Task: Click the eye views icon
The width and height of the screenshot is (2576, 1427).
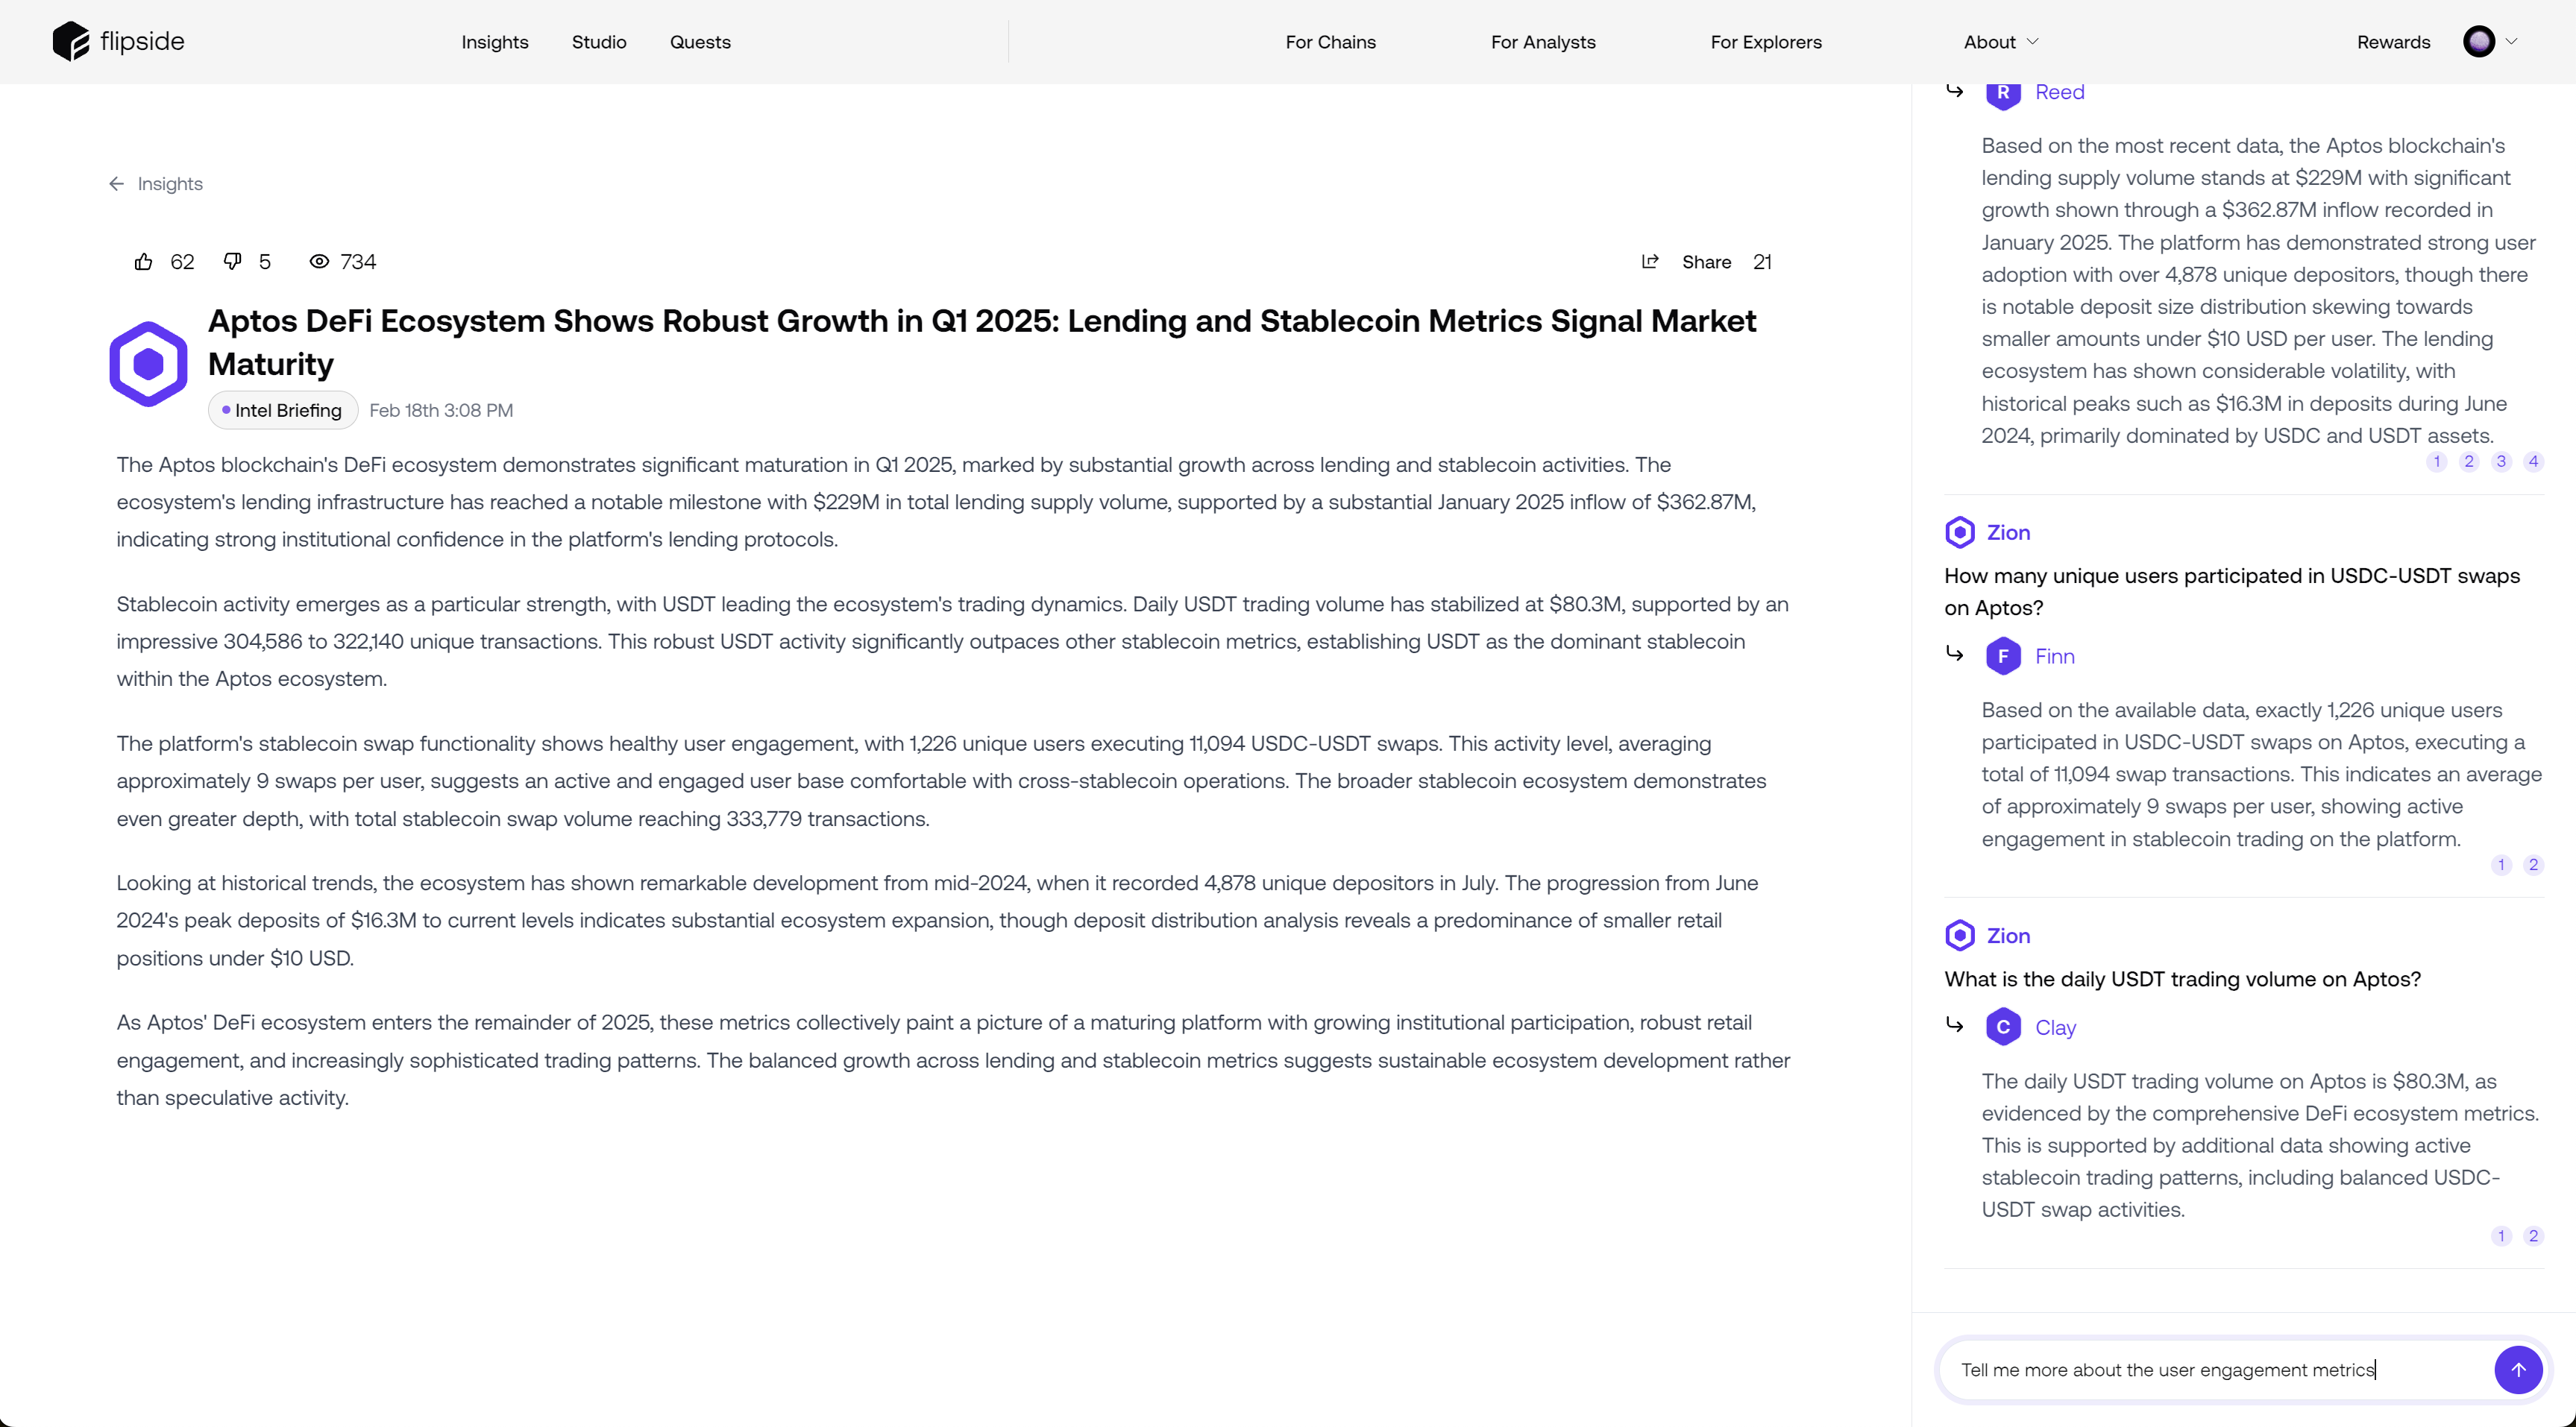Action: coord(319,262)
